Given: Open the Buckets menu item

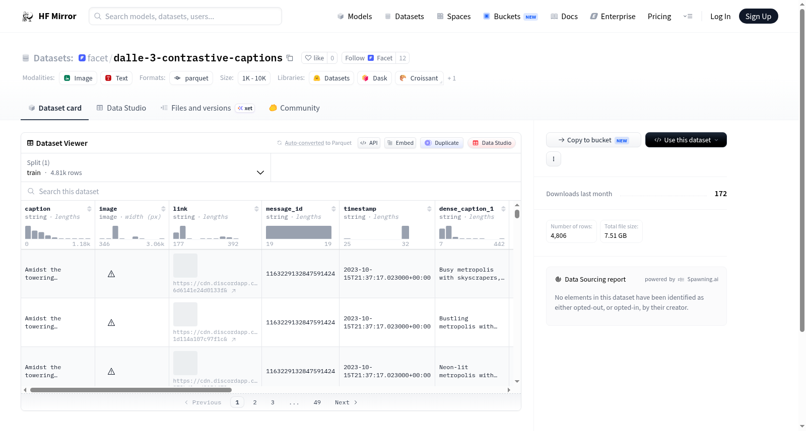Looking at the screenshot, I should [x=510, y=16].
